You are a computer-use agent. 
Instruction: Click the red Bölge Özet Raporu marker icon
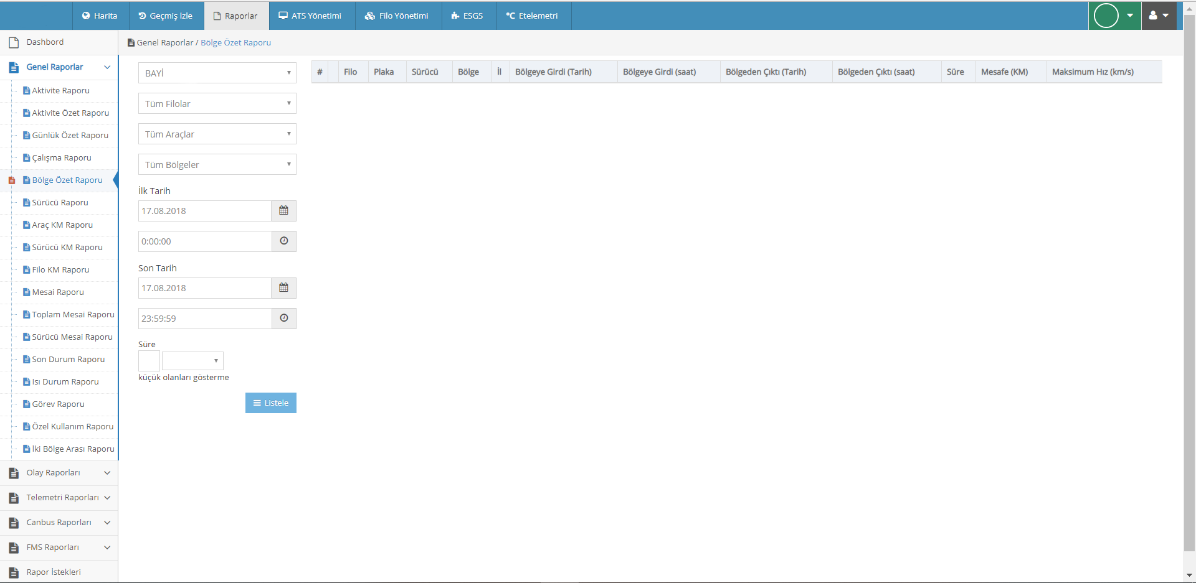tap(11, 180)
